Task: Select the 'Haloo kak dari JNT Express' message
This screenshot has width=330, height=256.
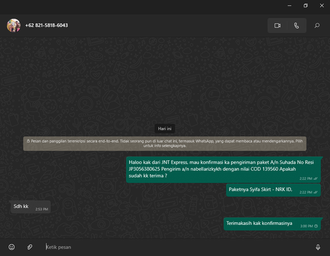Action: [x=223, y=170]
